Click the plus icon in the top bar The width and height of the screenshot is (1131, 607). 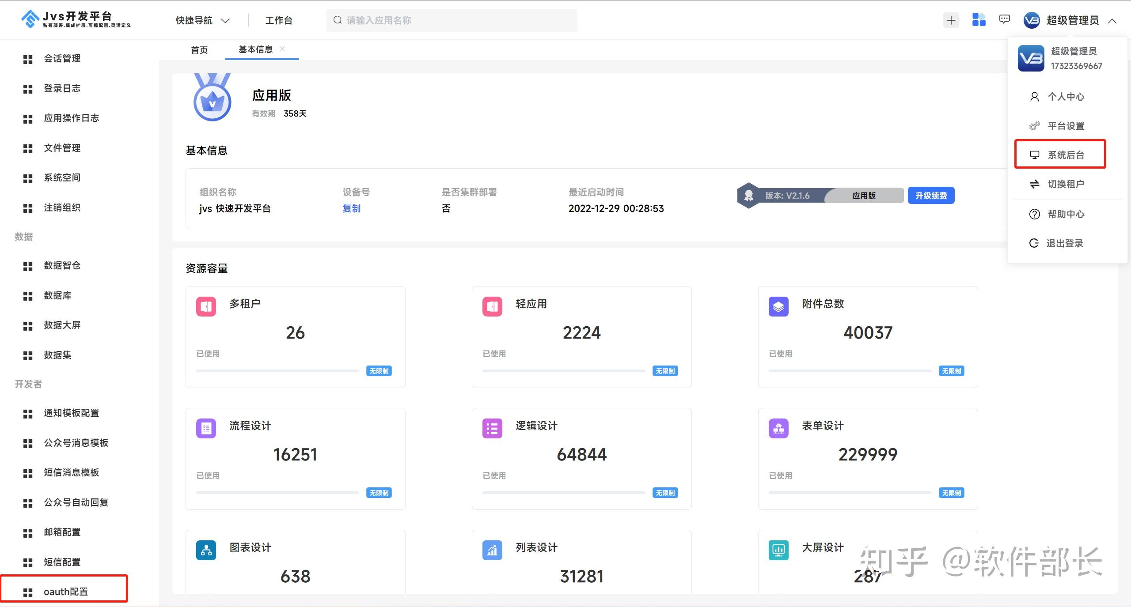point(951,20)
